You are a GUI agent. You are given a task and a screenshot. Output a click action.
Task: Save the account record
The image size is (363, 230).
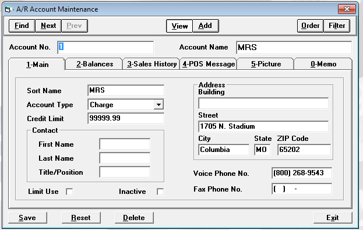[x=27, y=218]
